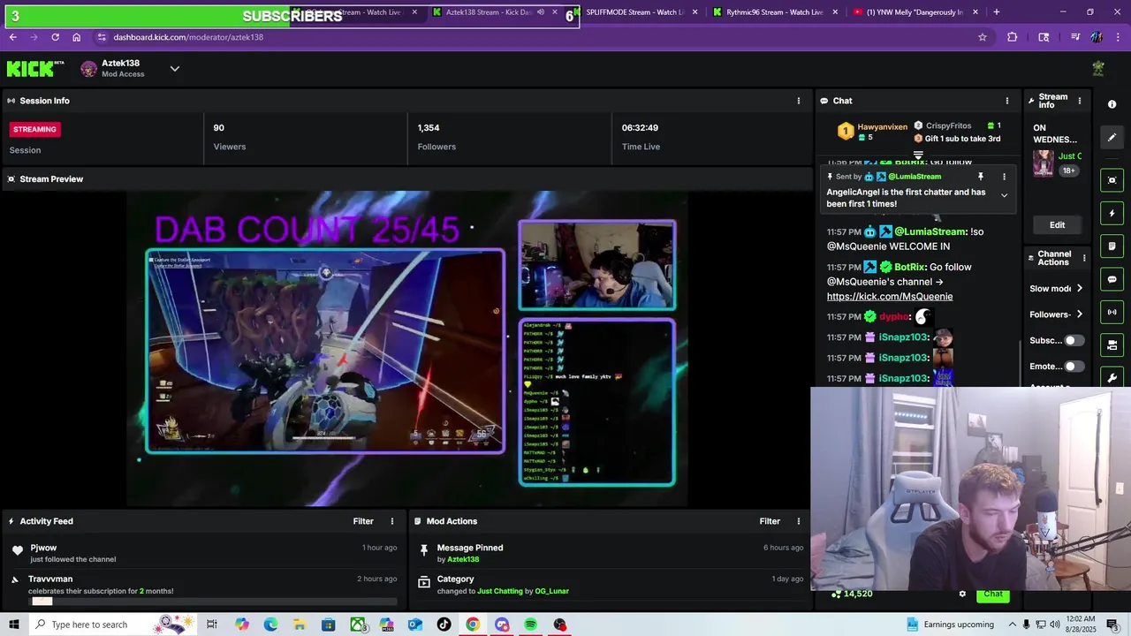The width and height of the screenshot is (1131, 636).
Task: Open pinned message three-dot options
Action: coord(1004,177)
